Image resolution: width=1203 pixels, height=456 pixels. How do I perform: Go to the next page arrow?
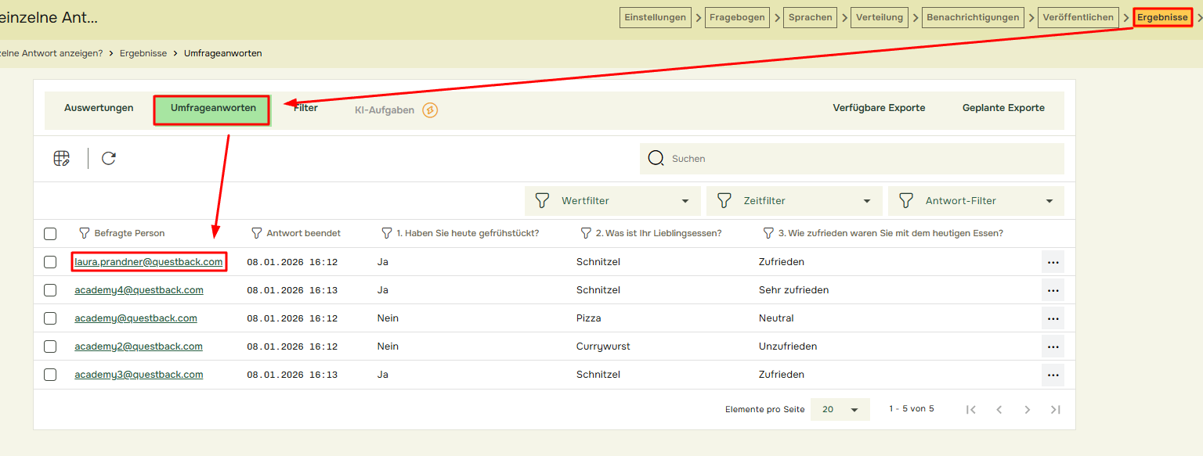[x=1028, y=409]
